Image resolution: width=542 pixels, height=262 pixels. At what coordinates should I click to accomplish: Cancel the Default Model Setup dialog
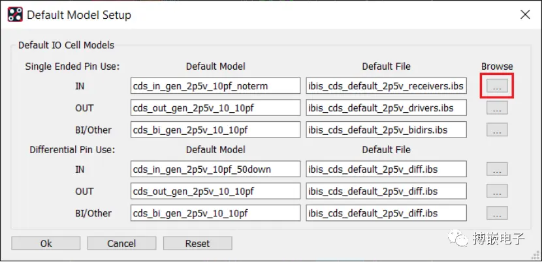121,243
